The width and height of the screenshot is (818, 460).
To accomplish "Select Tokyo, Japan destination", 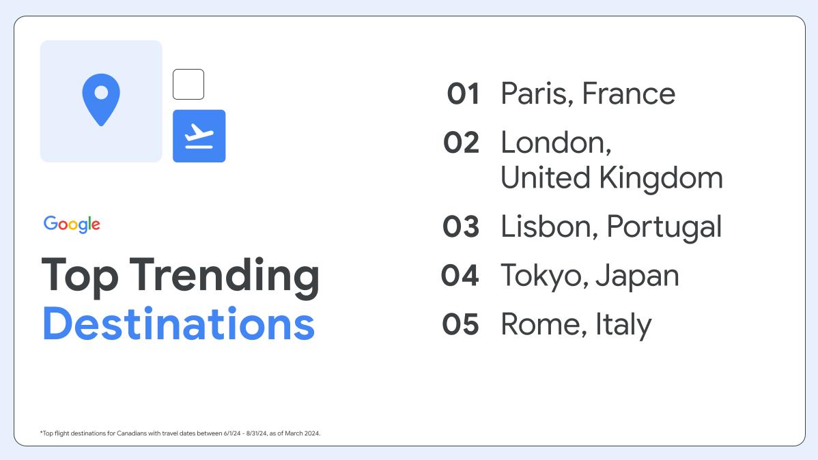I will tap(589, 276).
